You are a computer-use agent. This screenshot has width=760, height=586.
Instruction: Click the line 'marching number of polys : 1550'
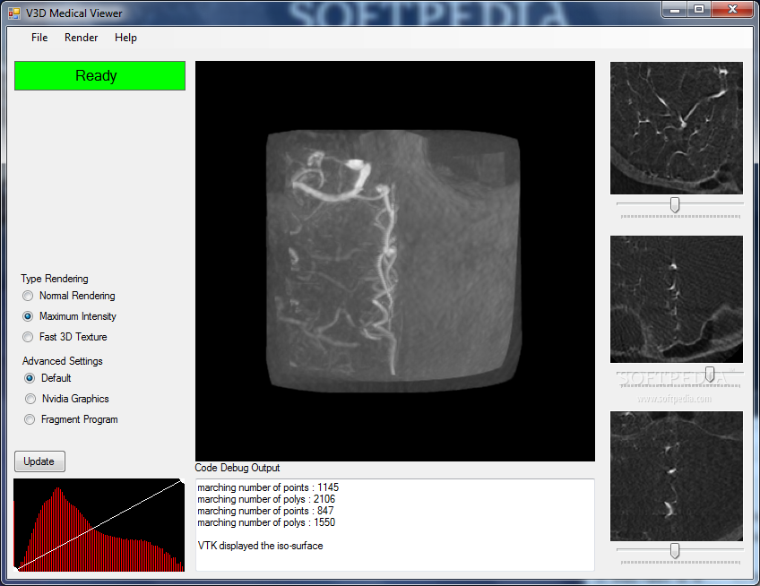coord(266,522)
